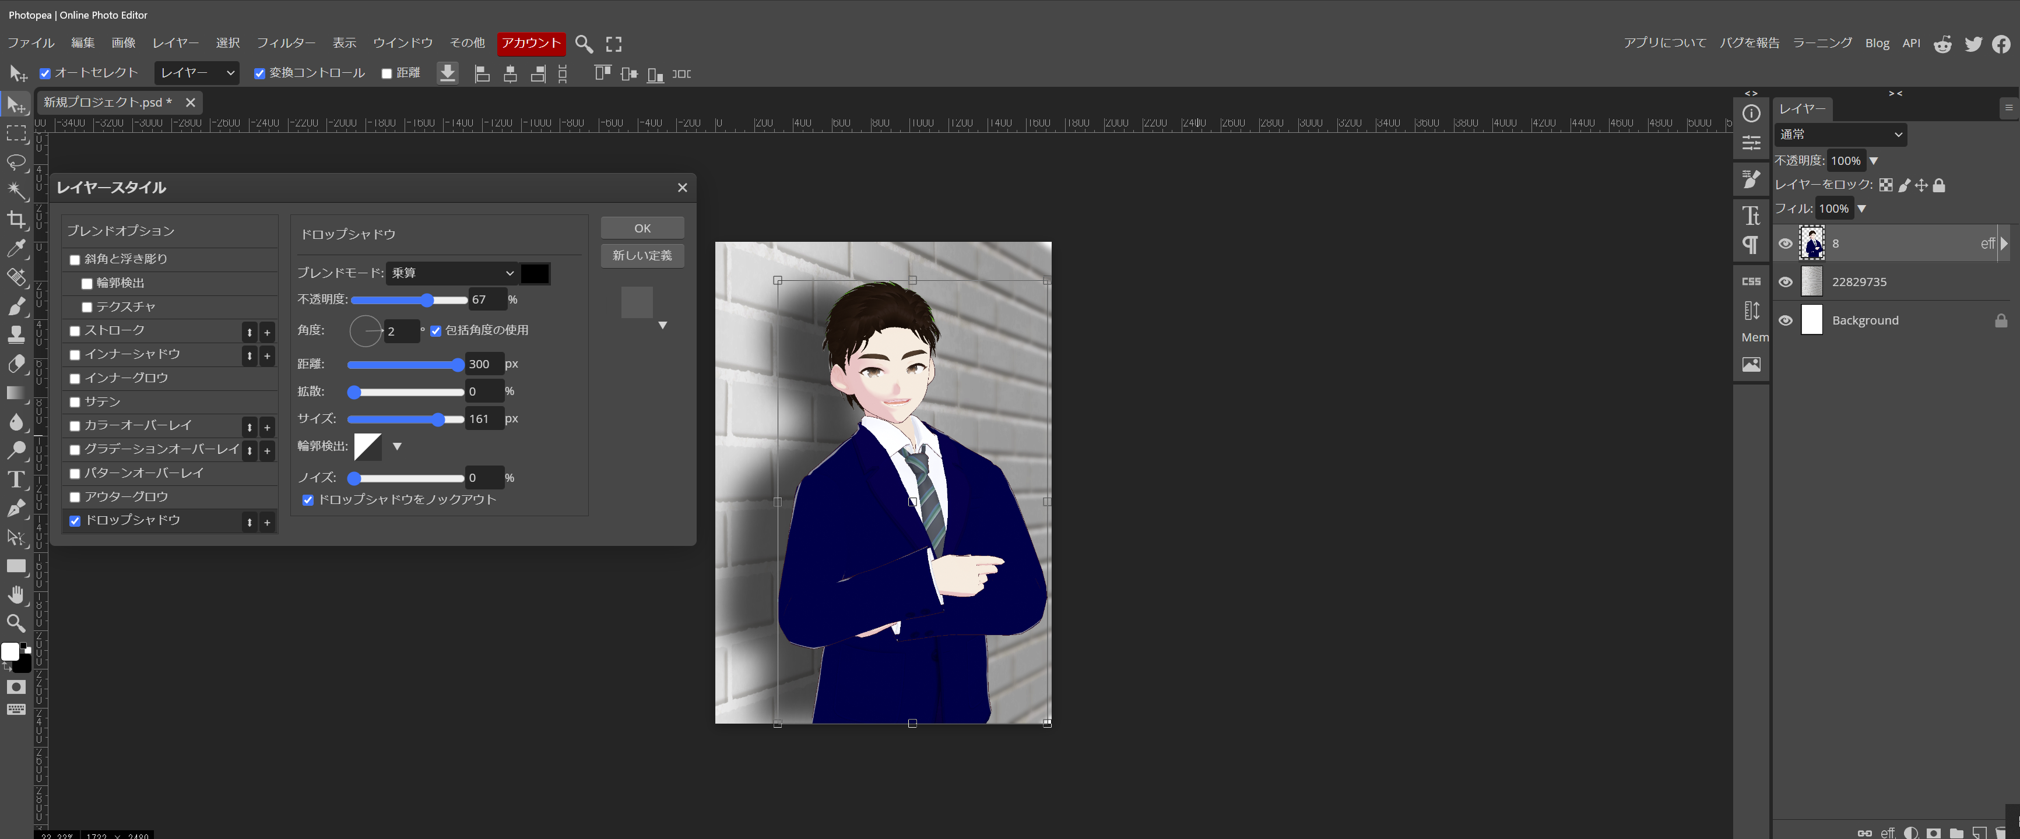Select the Eyedropper tool
The height and width of the screenshot is (839, 2020).
point(16,249)
